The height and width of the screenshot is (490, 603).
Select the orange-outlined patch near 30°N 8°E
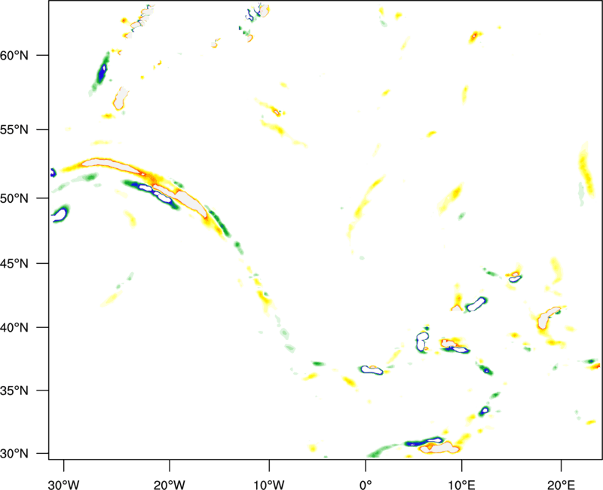point(445,446)
